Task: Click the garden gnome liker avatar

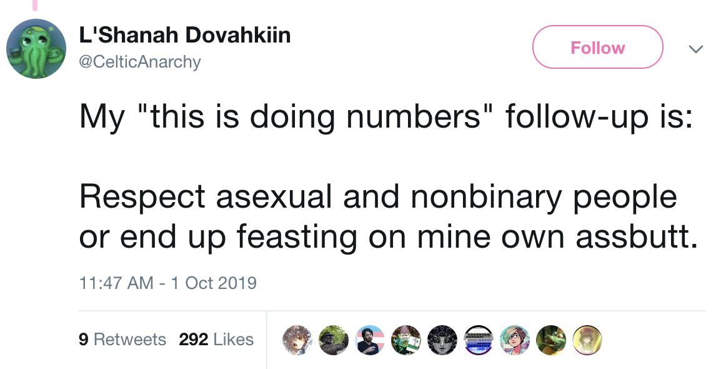Action: 407,340
